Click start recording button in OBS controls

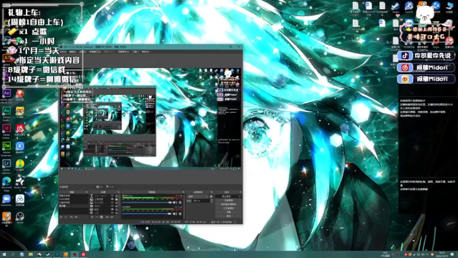228,200
